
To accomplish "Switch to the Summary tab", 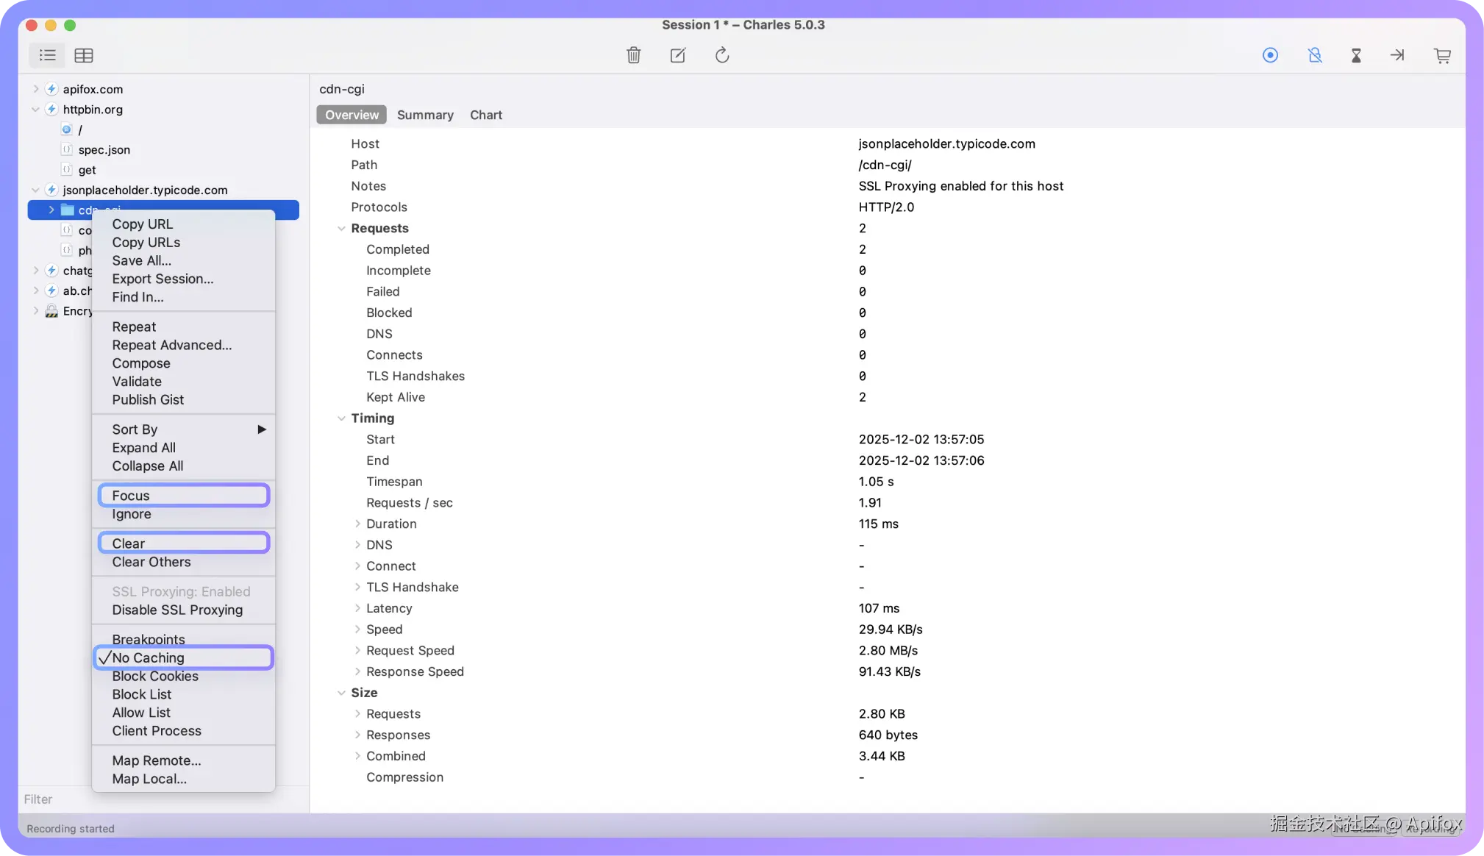I will (425, 115).
